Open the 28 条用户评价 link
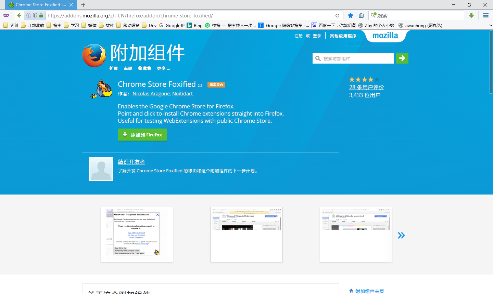This screenshot has width=493, height=294. point(366,87)
